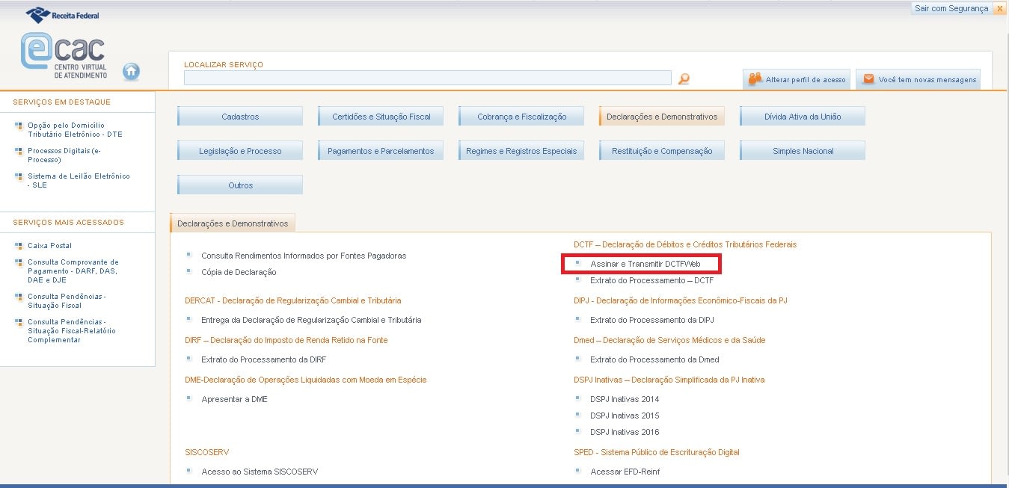Open the Cadastros category

(240, 117)
